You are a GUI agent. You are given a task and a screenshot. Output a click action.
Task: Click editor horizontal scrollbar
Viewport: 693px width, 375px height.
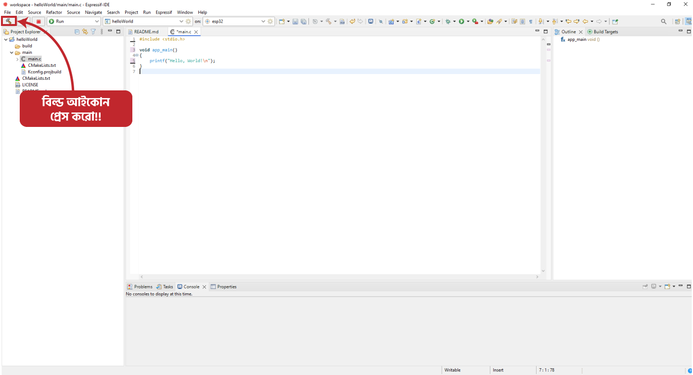pyautogui.click(x=339, y=277)
